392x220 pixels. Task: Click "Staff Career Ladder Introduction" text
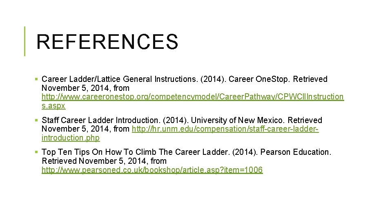pos(100,120)
